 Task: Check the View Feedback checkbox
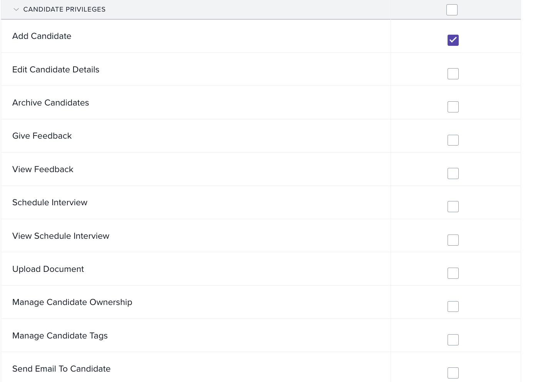[453, 173]
